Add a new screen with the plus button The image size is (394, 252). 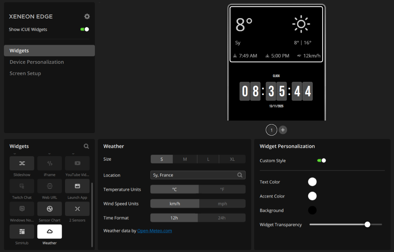283,130
